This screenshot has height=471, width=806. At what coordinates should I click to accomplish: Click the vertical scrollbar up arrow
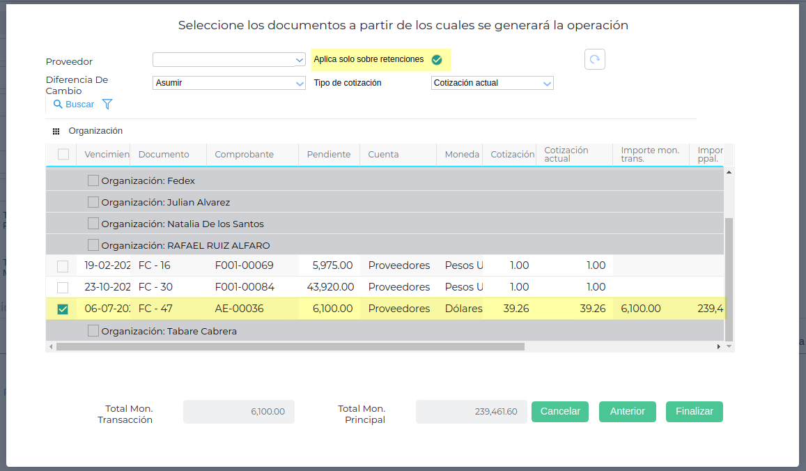[729, 172]
